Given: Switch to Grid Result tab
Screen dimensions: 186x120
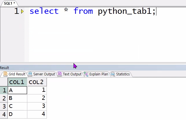Looking at the screenshot, I should tap(14, 74).
